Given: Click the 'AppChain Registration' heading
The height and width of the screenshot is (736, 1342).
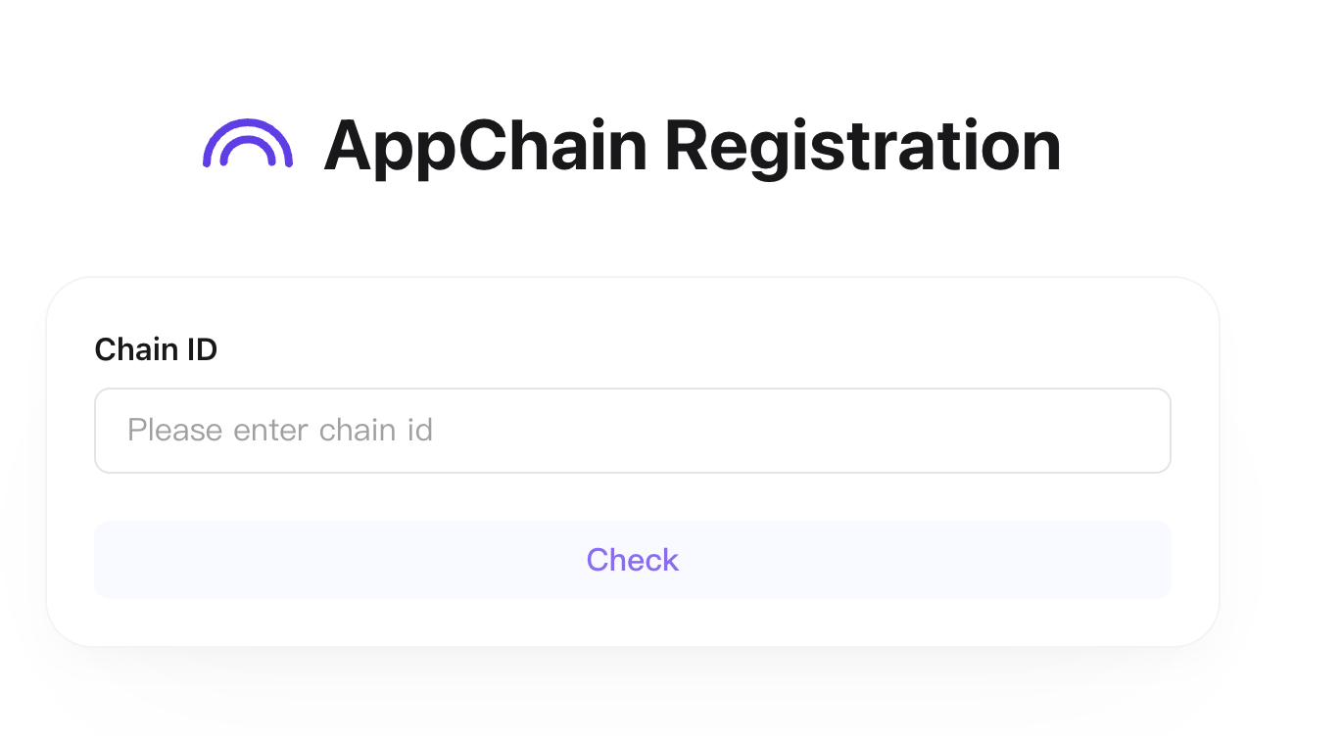Looking at the screenshot, I should 694,145.
